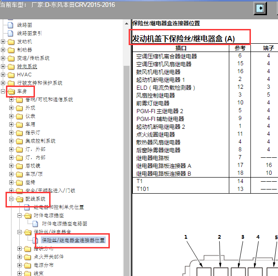Open the 线路图索引 document
Viewport: 278px width, 276px height.
pyautogui.click(x=29, y=33)
